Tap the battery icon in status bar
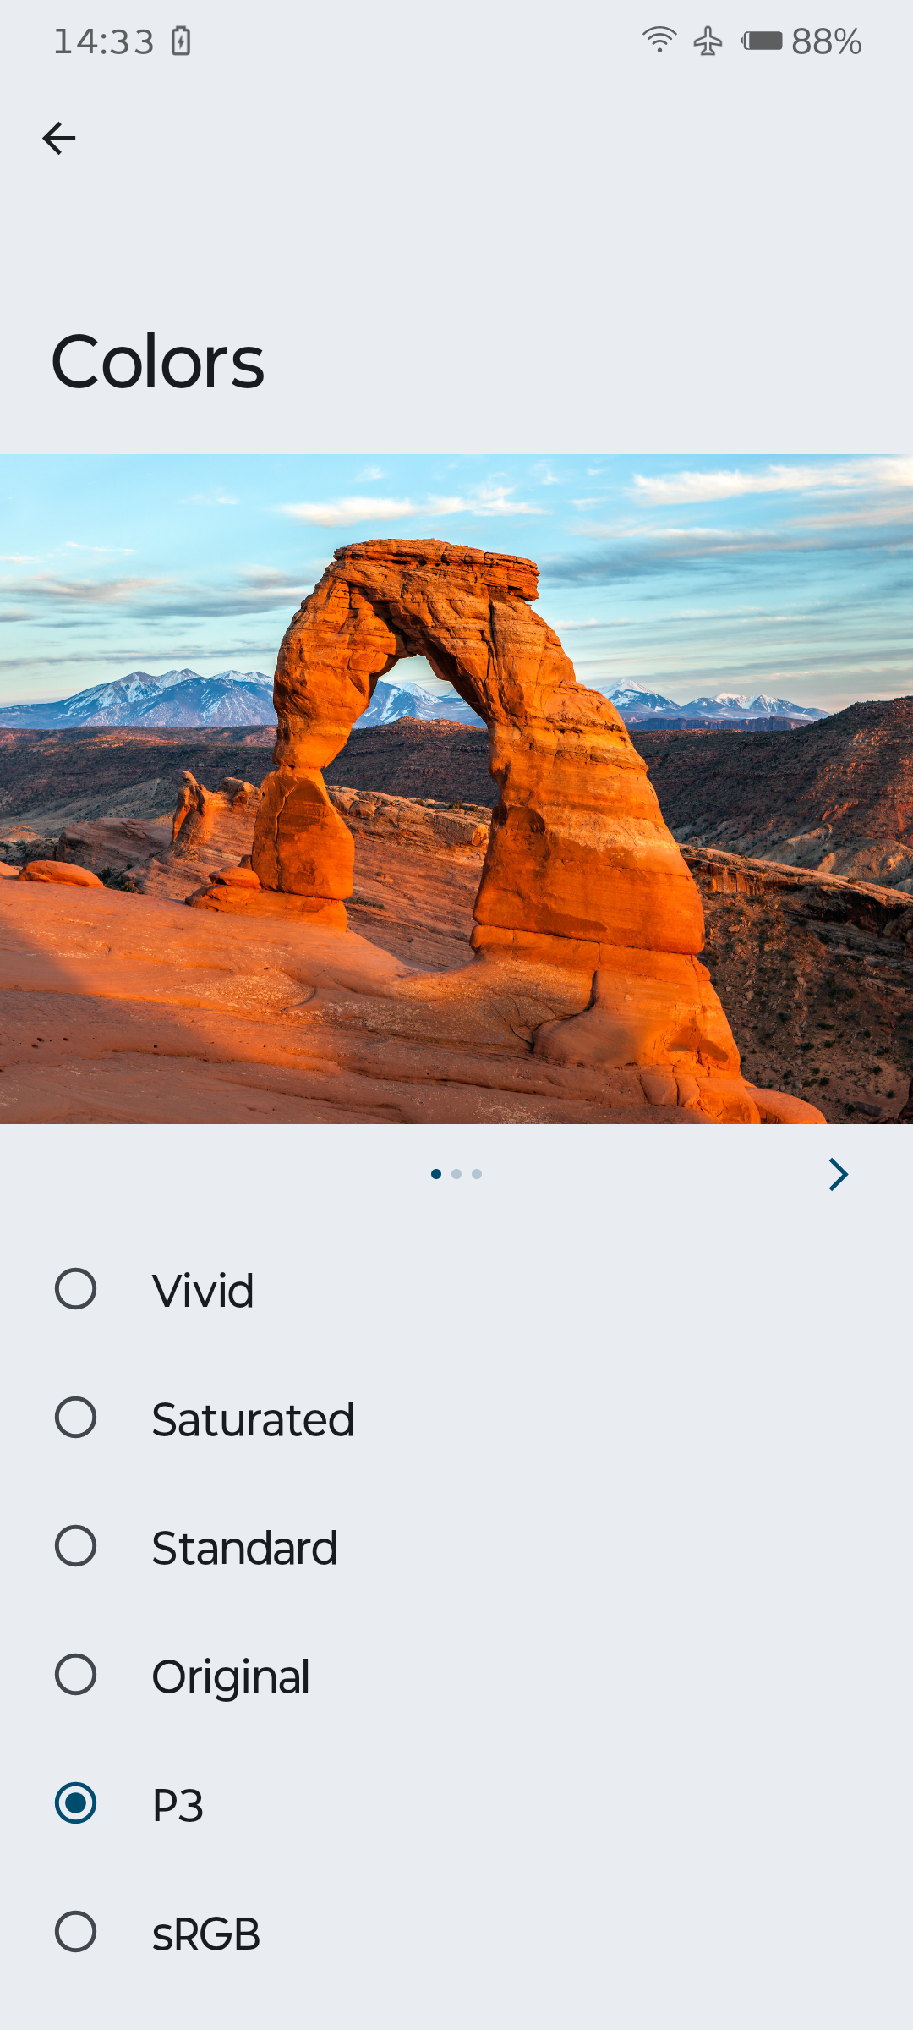The height and width of the screenshot is (2030, 913). pos(762,41)
